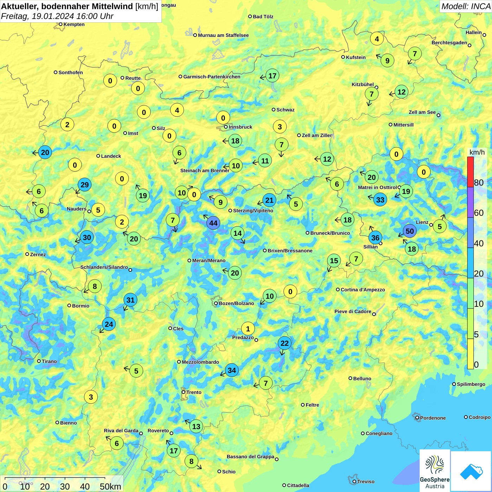The height and width of the screenshot is (492, 492).
Task: Select the 5 km/h marker next to Lienz
Action: pyautogui.click(x=440, y=227)
